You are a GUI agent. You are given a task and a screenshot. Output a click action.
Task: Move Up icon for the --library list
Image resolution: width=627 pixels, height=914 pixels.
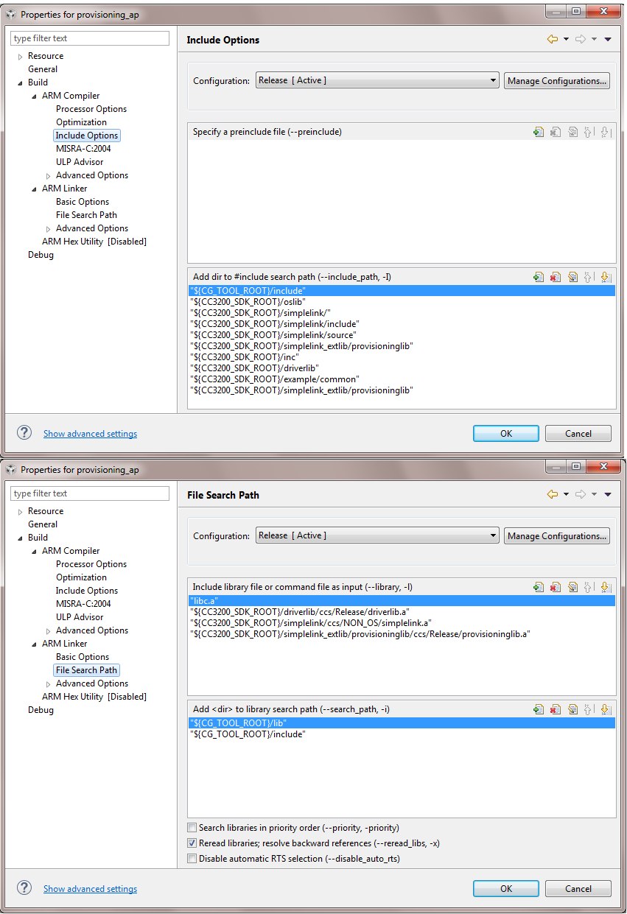tap(589, 587)
